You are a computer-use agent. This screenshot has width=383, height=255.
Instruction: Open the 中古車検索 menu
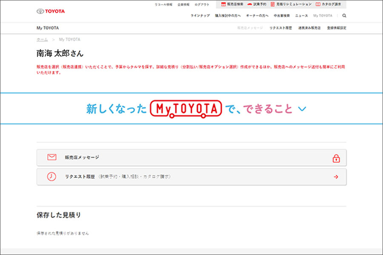click(x=282, y=16)
